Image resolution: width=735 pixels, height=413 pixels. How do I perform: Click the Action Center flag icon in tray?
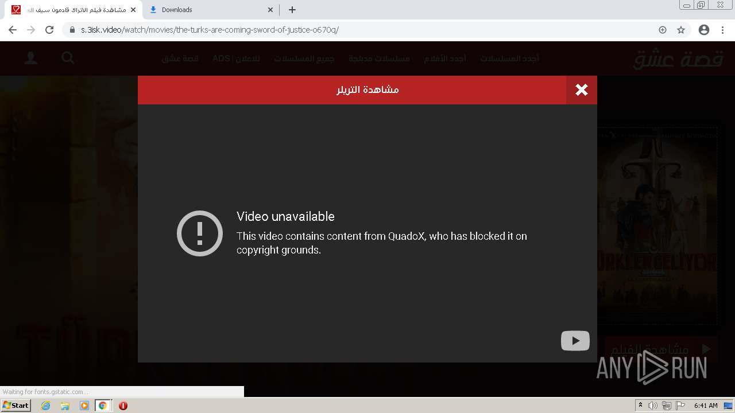pyautogui.click(x=680, y=406)
